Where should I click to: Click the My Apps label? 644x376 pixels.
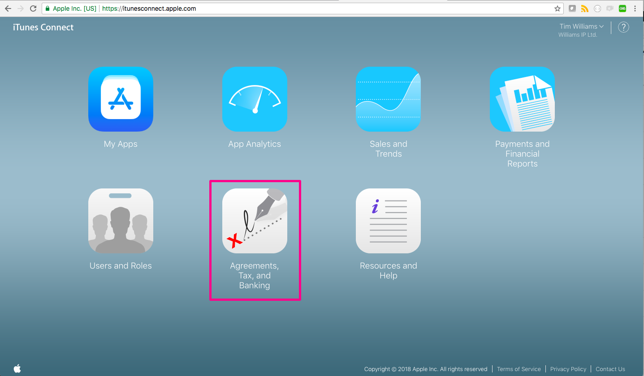click(x=121, y=144)
